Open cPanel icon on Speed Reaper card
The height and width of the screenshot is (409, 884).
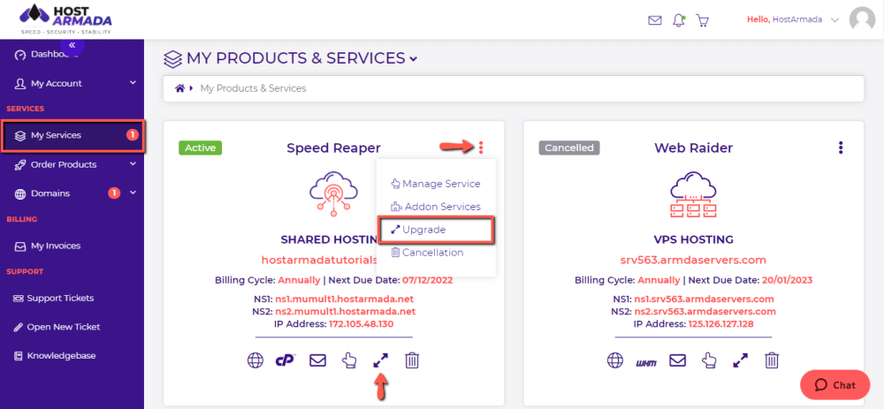286,360
